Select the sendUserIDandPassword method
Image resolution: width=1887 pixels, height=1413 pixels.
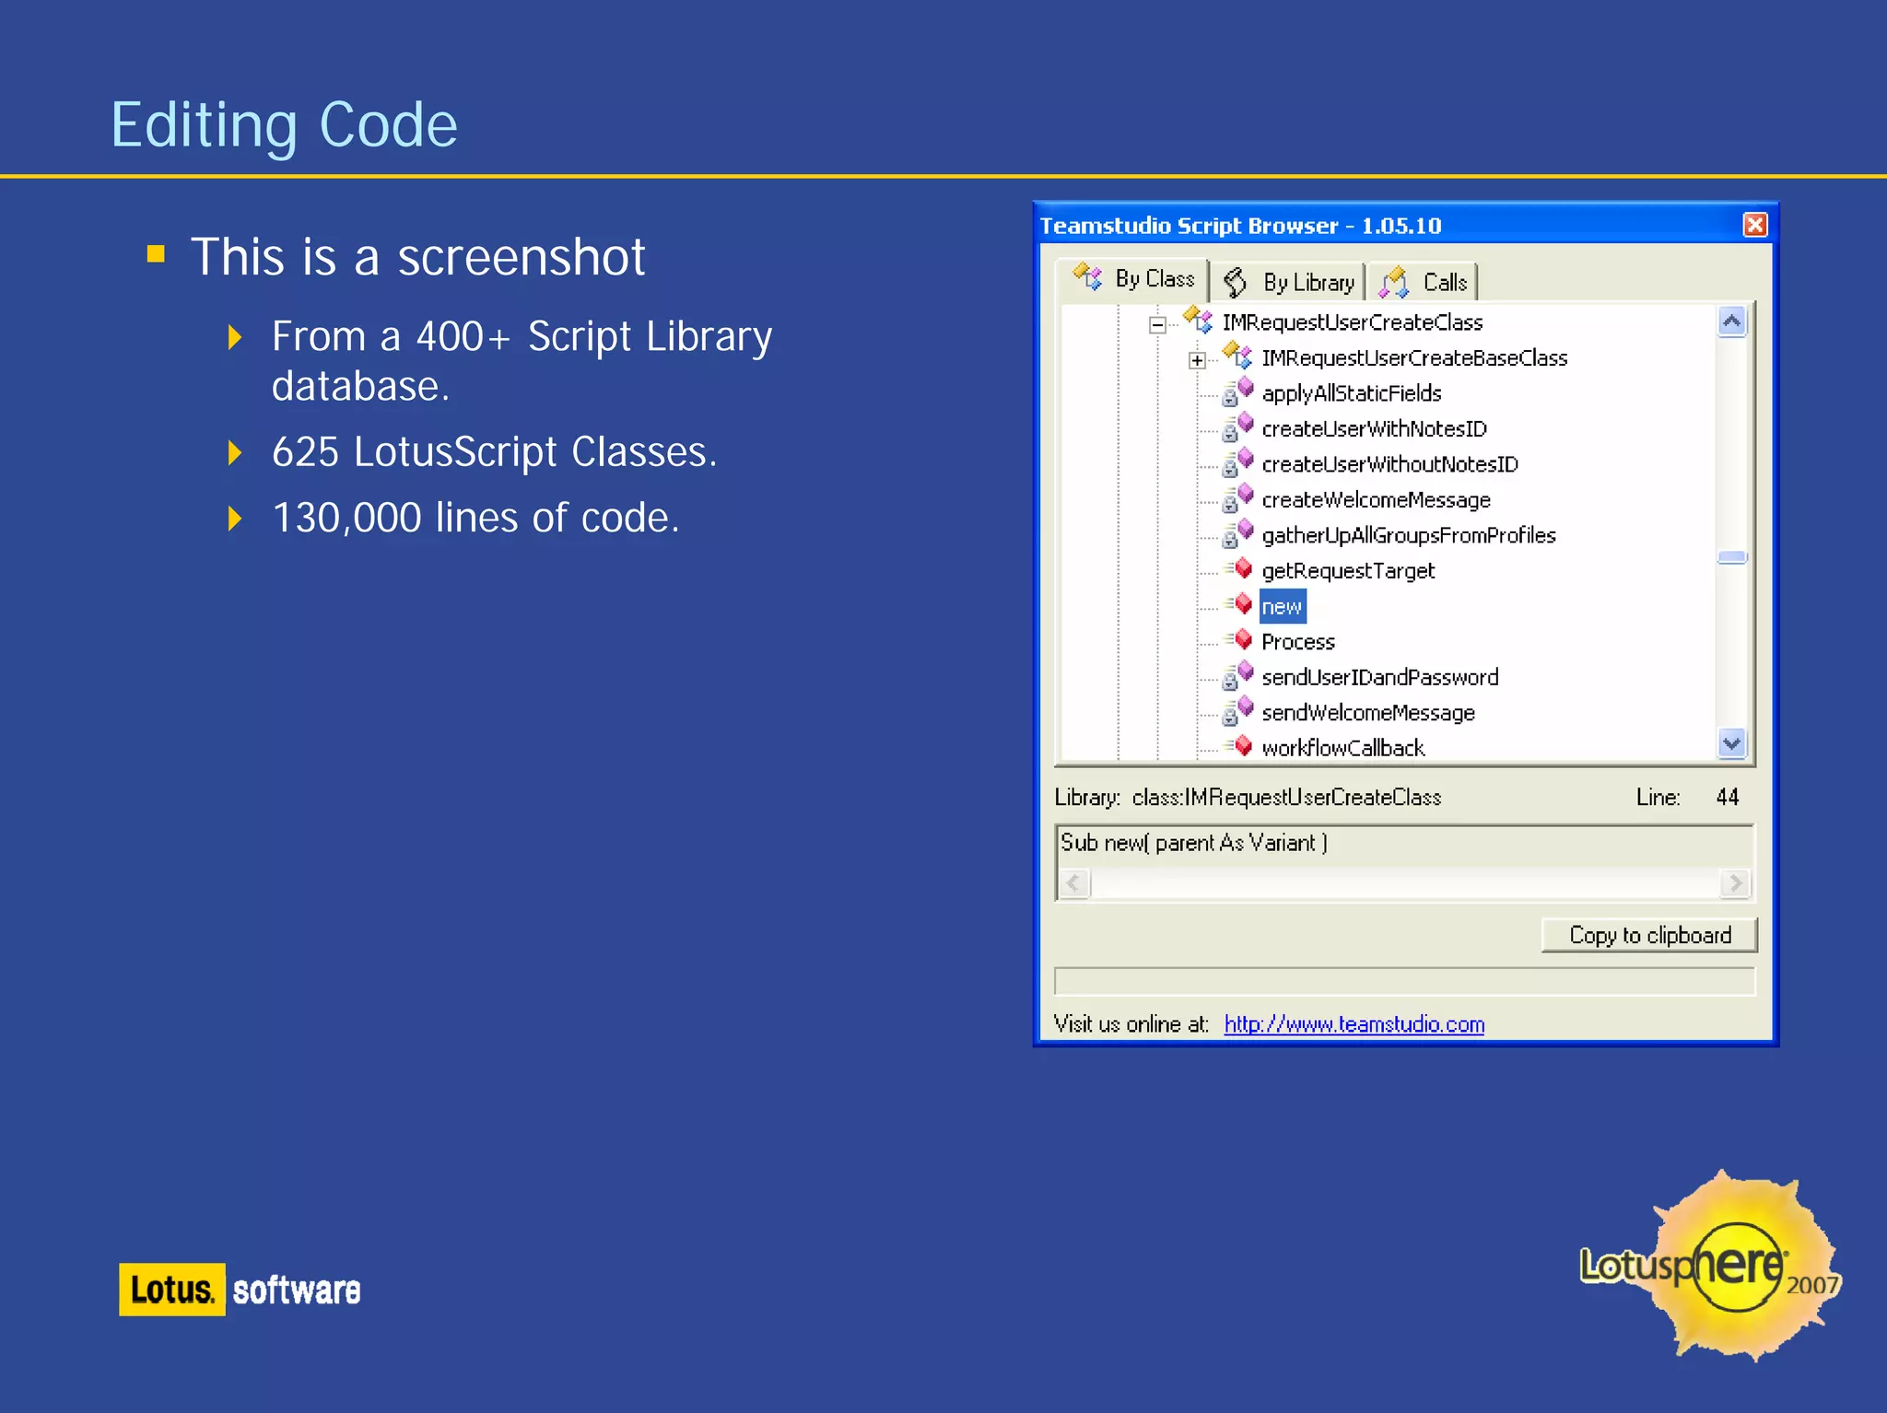click(x=1379, y=677)
